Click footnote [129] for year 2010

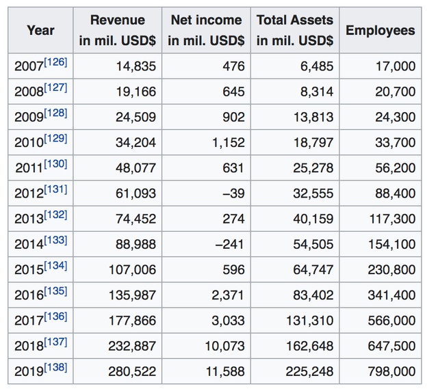pyautogui.click(x=55, y=139)
